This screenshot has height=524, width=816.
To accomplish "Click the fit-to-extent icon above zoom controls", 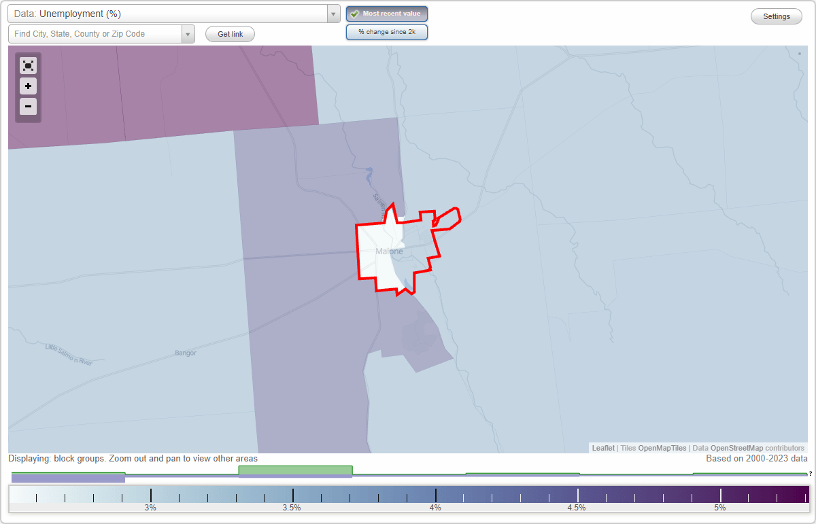I will [28, 65].
